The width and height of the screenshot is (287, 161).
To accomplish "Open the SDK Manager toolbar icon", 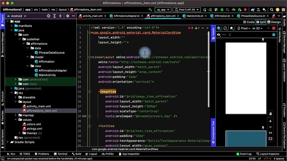I will 264,10.
